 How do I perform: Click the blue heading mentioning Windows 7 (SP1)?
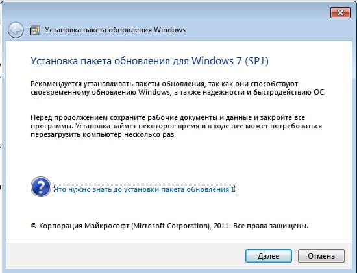click(149, 61)
